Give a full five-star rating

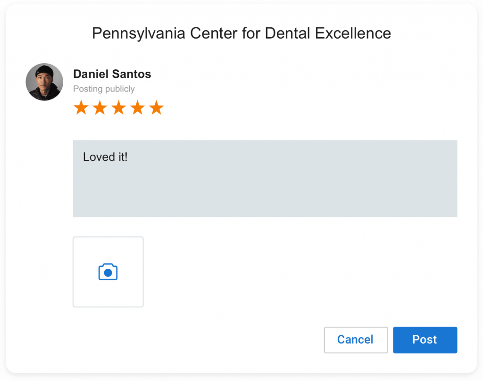[x=156, y=108]
